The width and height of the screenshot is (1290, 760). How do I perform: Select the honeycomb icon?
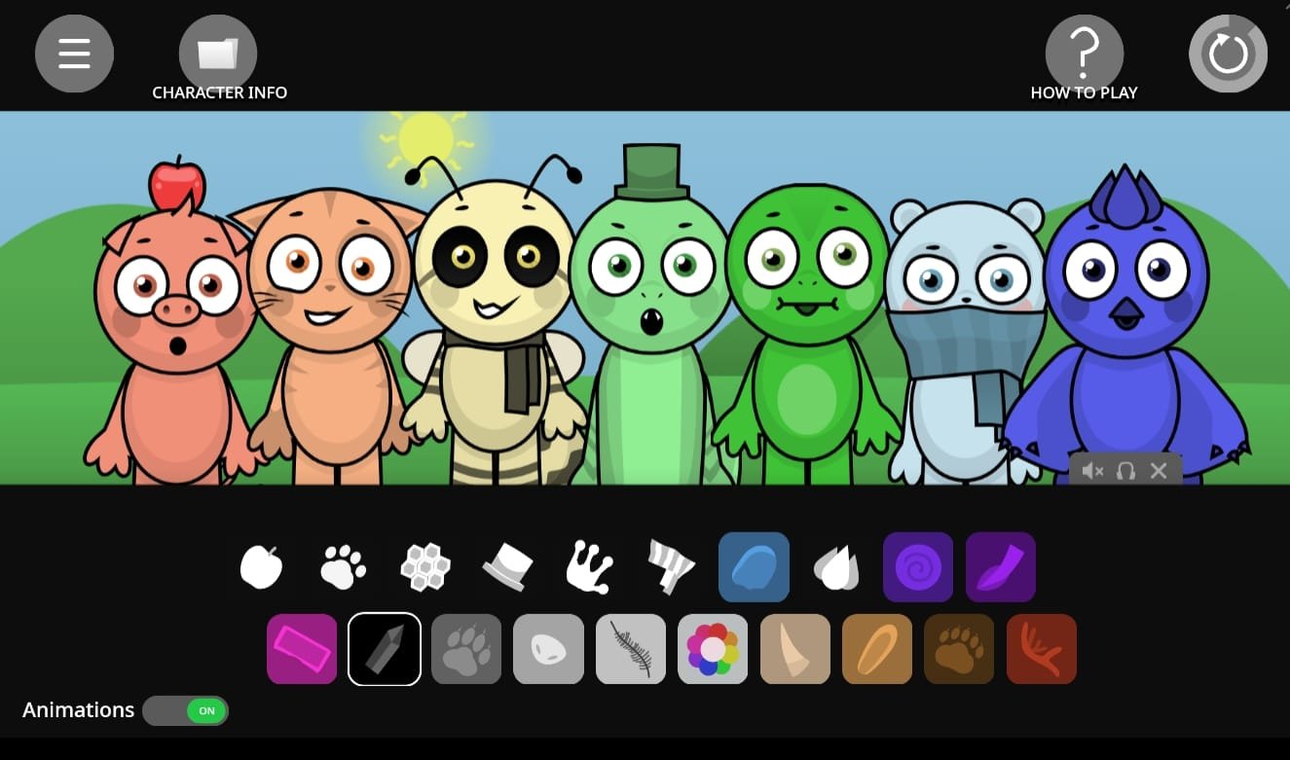click(425, 567)
